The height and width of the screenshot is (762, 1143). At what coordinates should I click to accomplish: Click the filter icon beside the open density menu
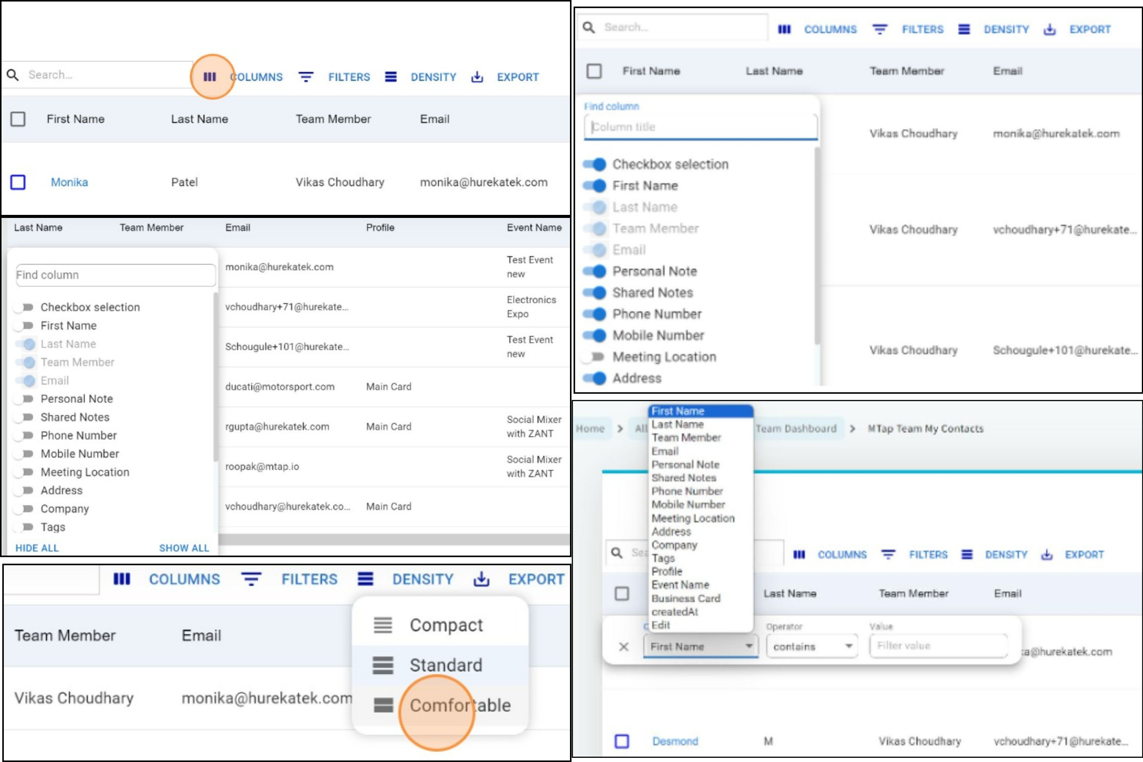click(251, 579)
